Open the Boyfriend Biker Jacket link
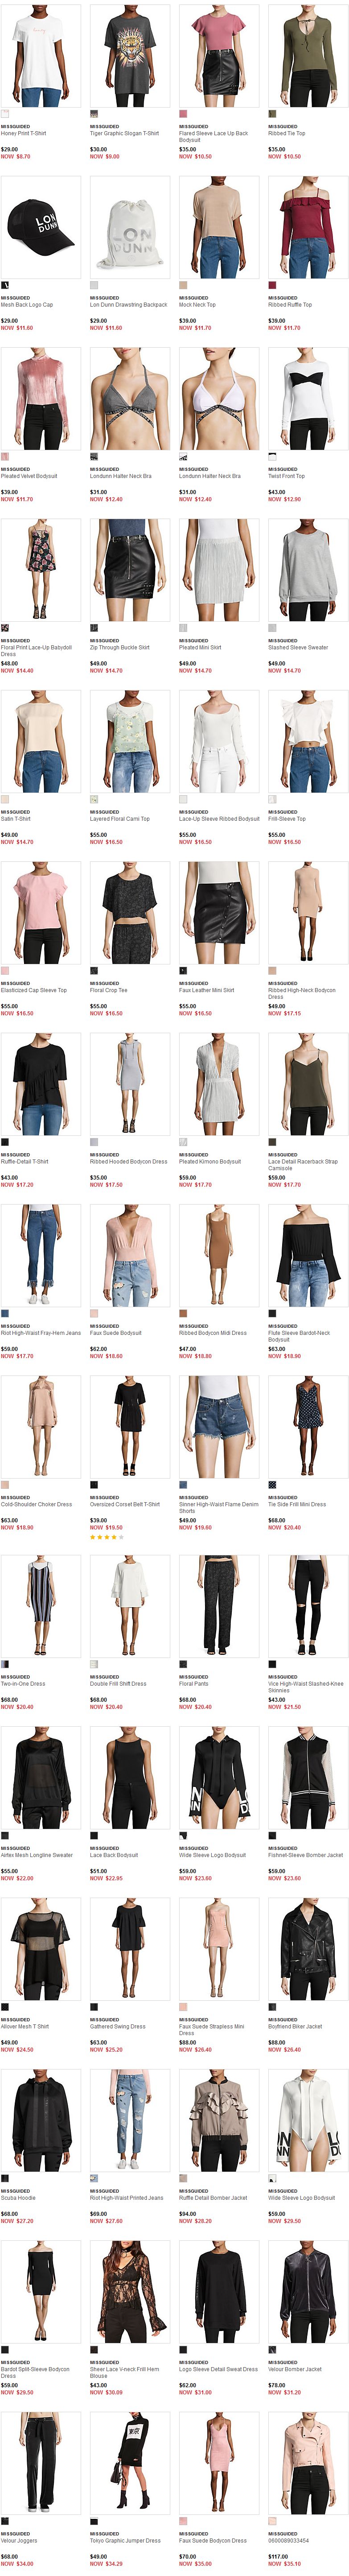 295,2026
